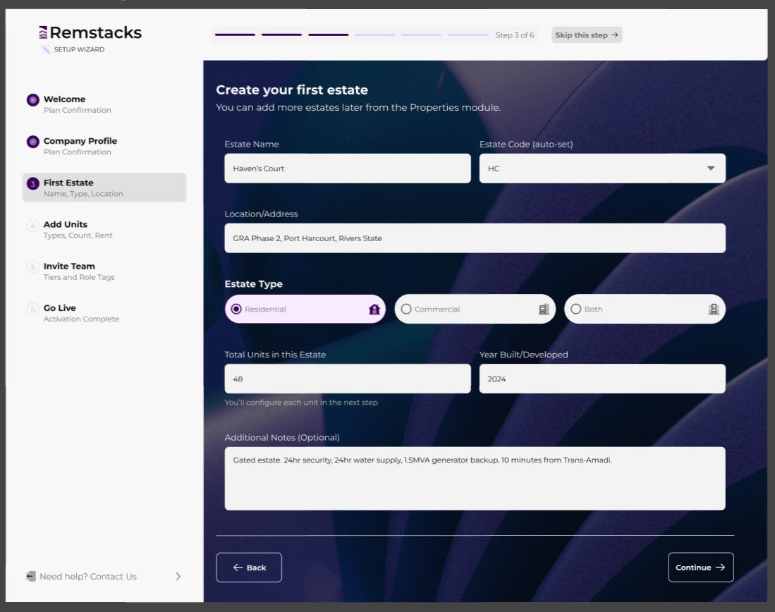Click the Additional Notes text area
The height and width of the screenshot is (612, 775).
click(475, 479)
